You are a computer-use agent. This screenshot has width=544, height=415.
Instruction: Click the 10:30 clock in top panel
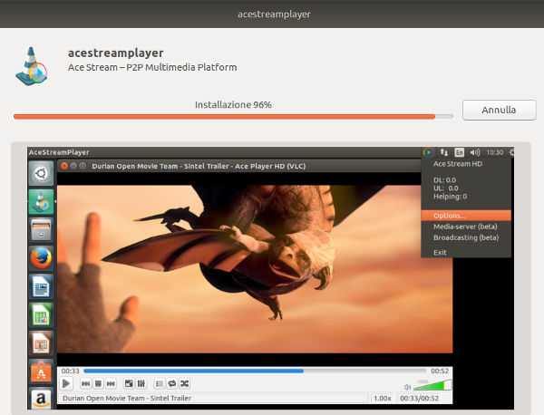494,152
